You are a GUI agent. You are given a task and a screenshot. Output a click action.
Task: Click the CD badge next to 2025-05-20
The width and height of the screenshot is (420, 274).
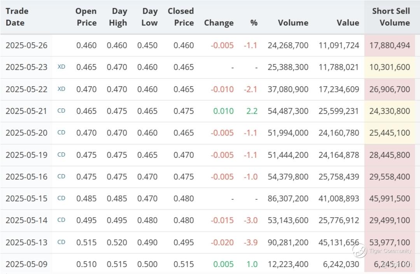click(61, 133)
